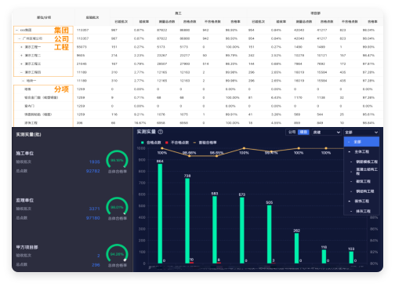The image size is (395, 287).
Task: Click the 监理单位 green pass-rate gauge
Action: click(x=117, y=206)
